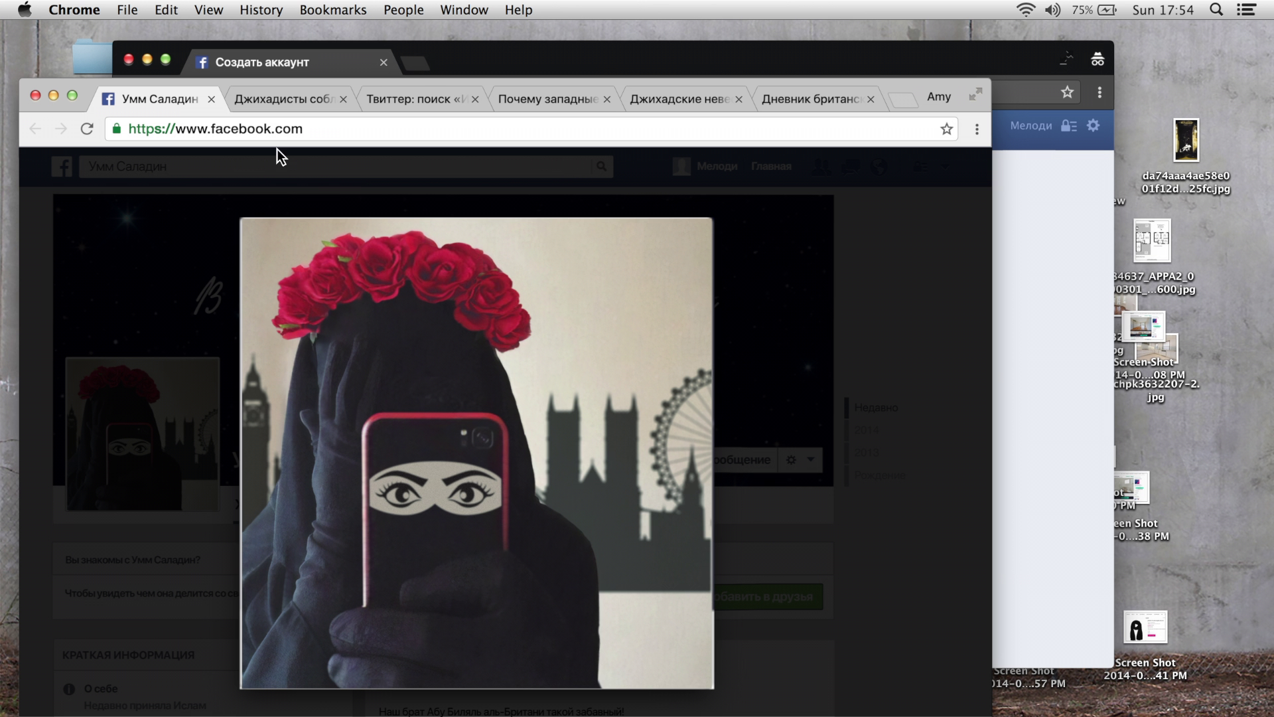Focus the facebook.com address bar
The width and height of the screenshot is (1274, 717).
pos(531,129)
